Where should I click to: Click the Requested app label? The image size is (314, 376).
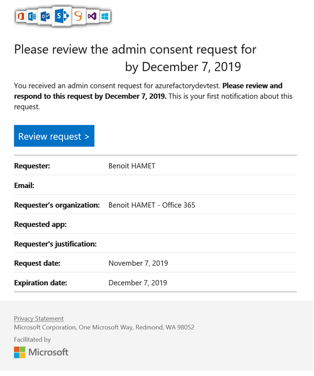40,225
